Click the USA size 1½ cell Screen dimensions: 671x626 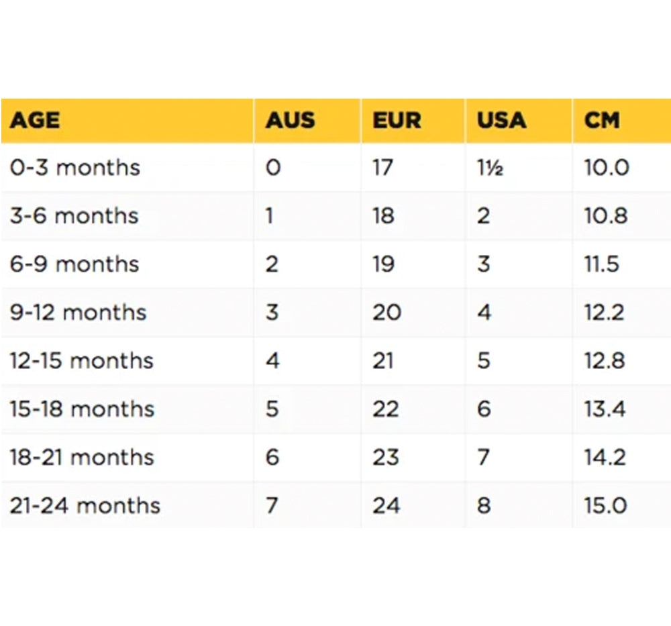491,167
